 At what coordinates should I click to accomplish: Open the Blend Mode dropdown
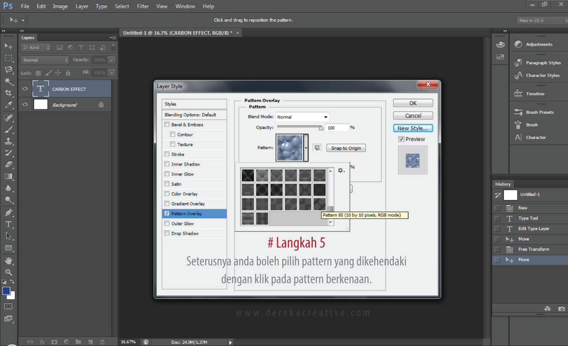click(x=302, y=117)
